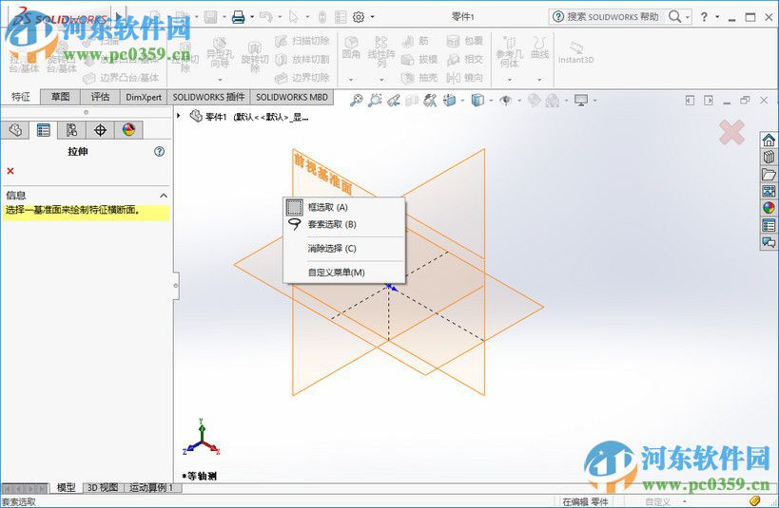Choose 自定义菜单(M) from the context menu
This screenshot has width=779, height=508.
click(x=343, y=272)
